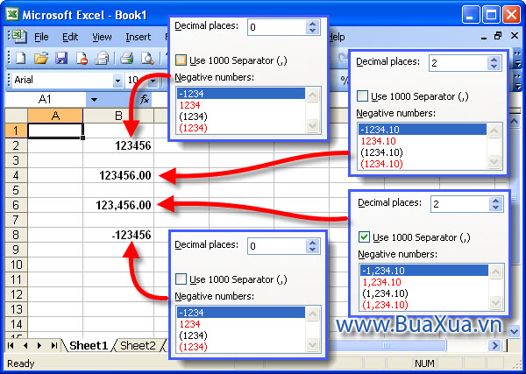Viewport: 526px width, 374px height.
Task: Click horizontal scrollbar right arrow
Action: coord(494,345)
